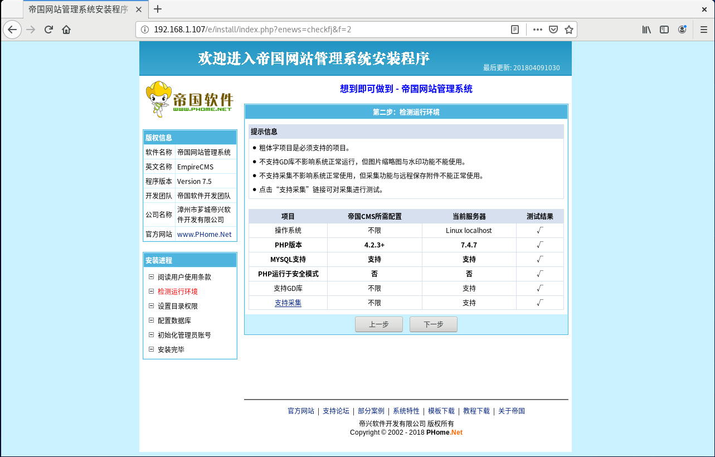Show site information icon in address bar
Screen dimensions: 715x457
pyautogui.click(x=144, y=30)
